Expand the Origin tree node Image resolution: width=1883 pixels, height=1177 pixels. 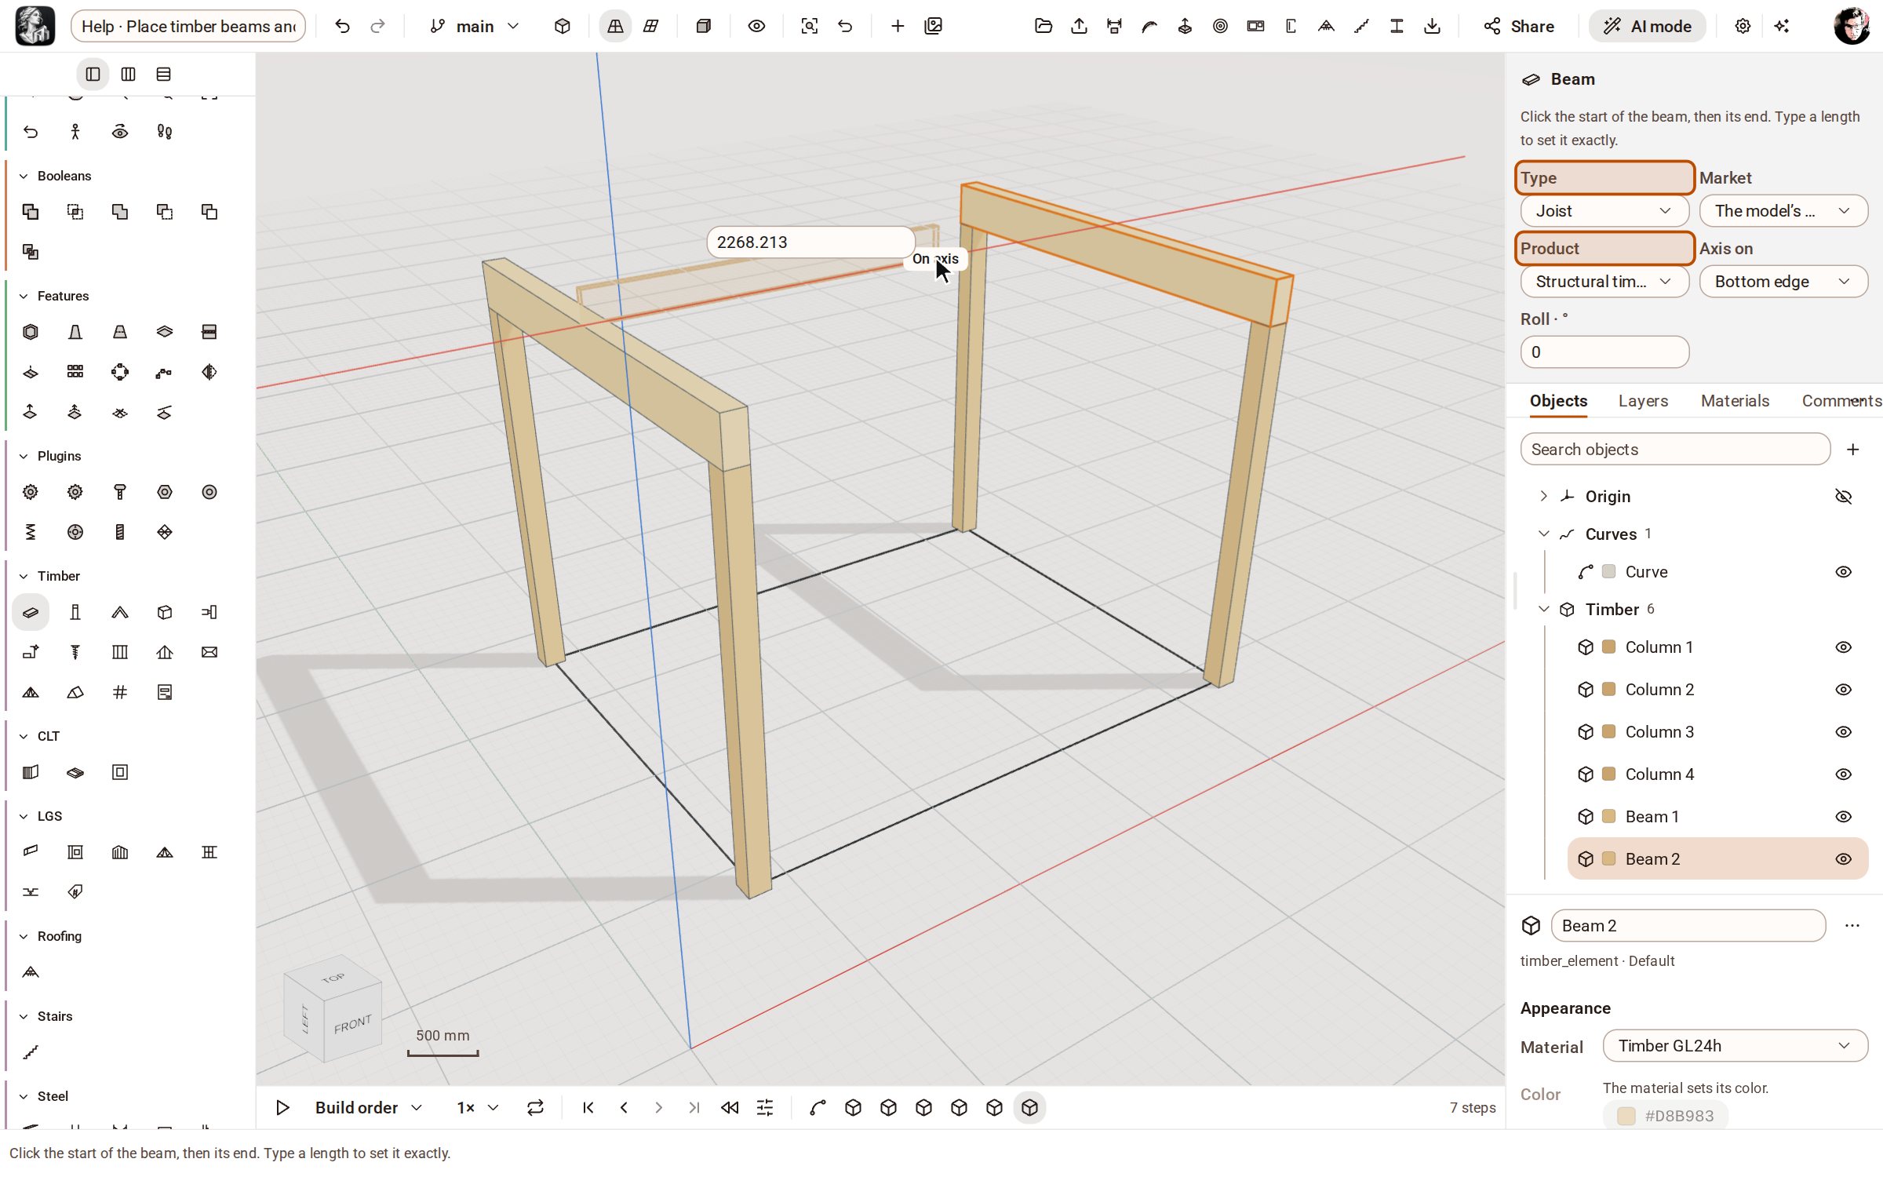[1543, 497]
